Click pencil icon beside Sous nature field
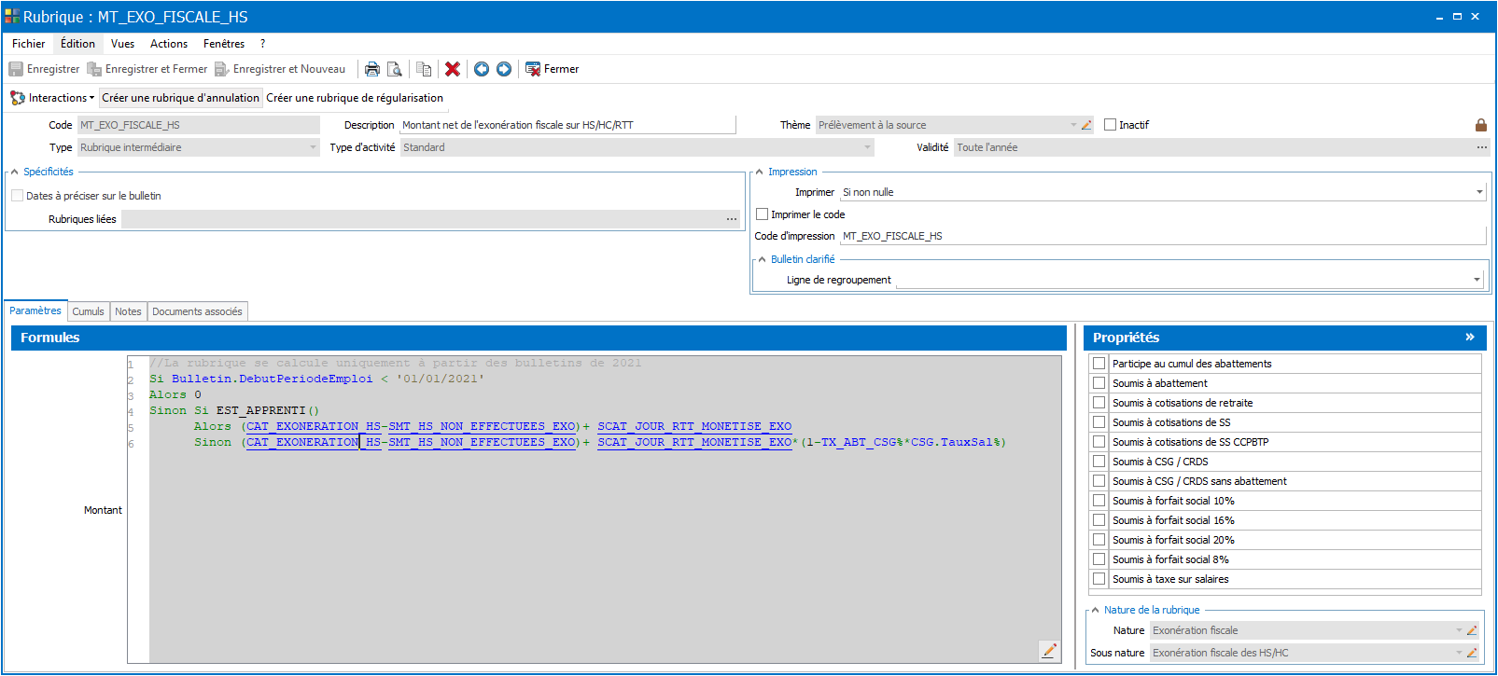1498x676 pixels. (x=1472, y=653)
